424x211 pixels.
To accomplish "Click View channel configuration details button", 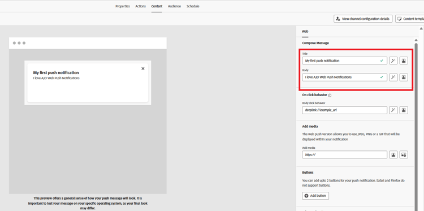I will tap(363, 19).
